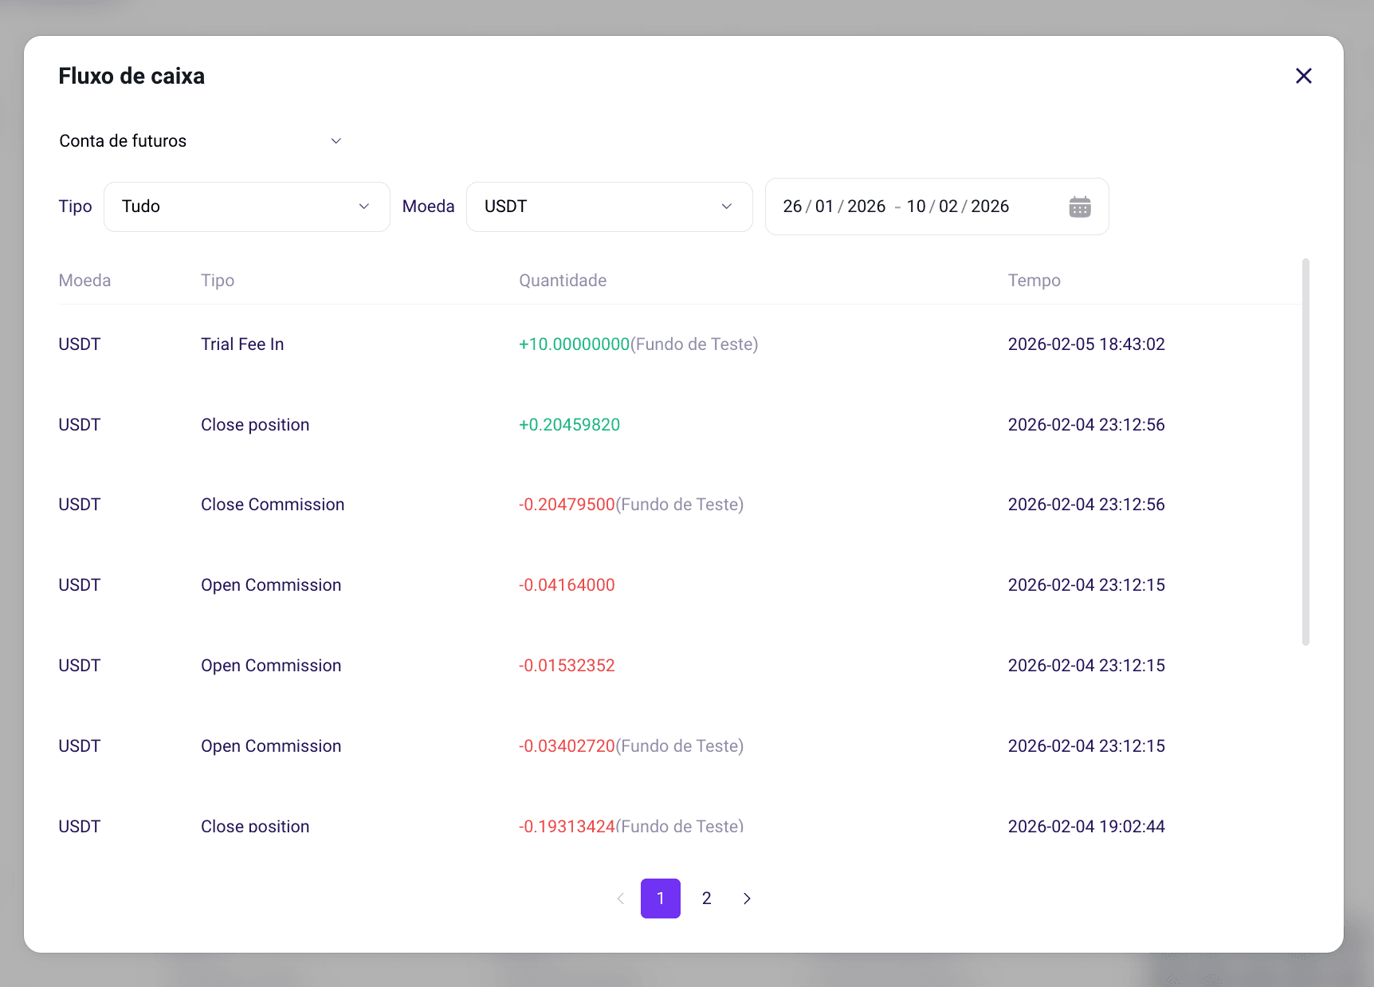1374x987 pixels.
Task: Click the +0.20459820 Close position amount
Action: 569,425
